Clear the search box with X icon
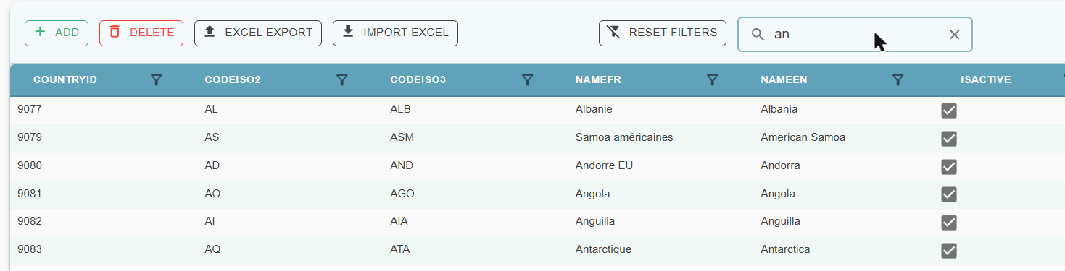This screenshot has height=271, width=1065. click(954, 35)
